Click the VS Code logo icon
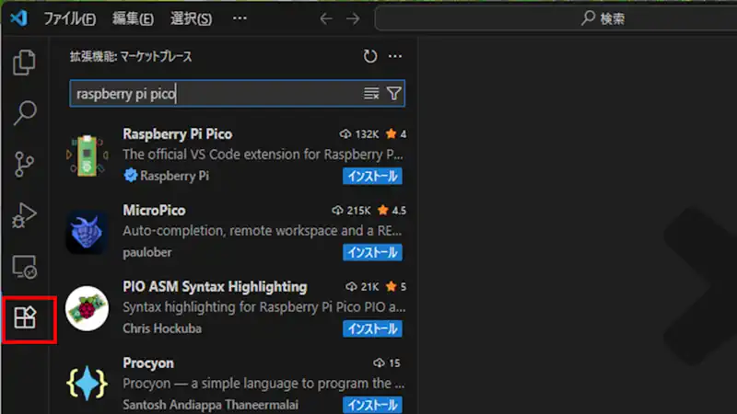Screen dimensions: 737x414 point(18,18)
